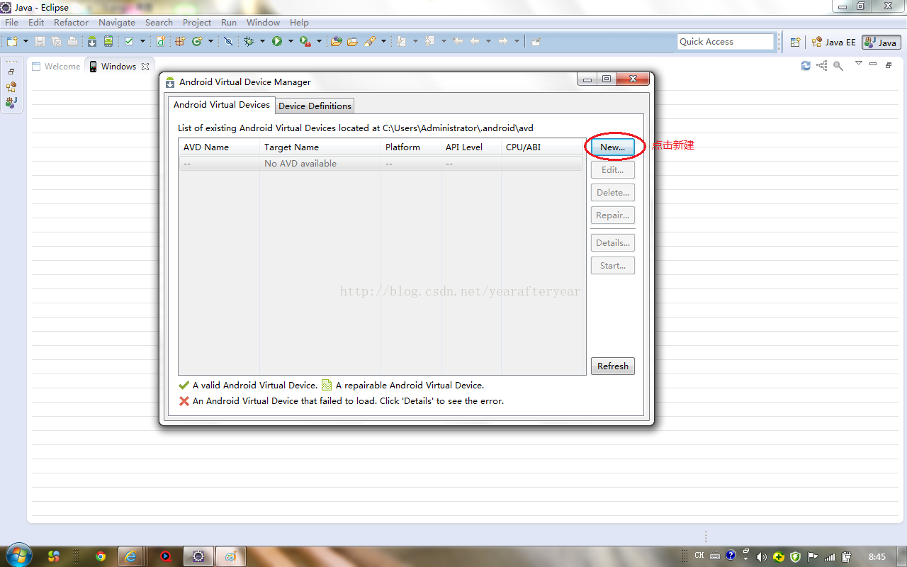Image resolution: width=907 pixels, height=567 pixels.
Task: Open the Refactor menu
Action: pos(71,22)
